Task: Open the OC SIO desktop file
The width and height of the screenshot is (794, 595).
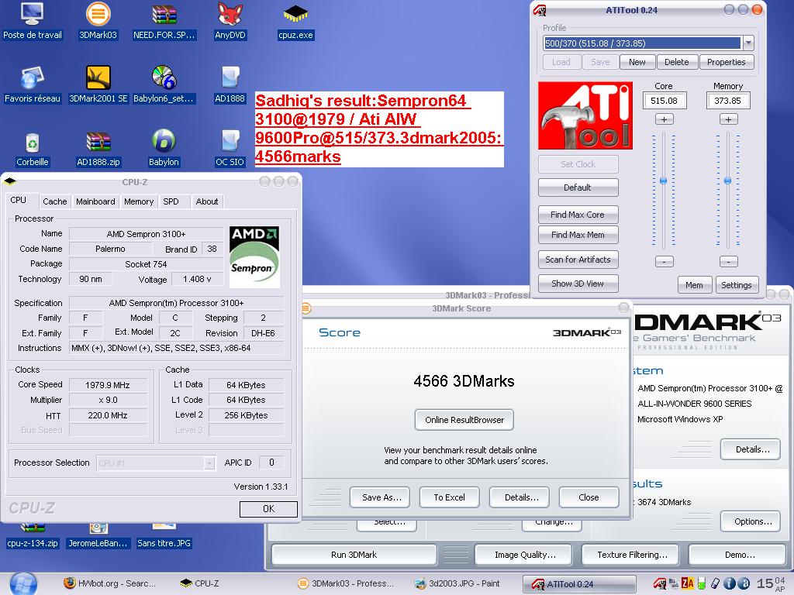Action: pyautogui.click(x=230, y=148)
